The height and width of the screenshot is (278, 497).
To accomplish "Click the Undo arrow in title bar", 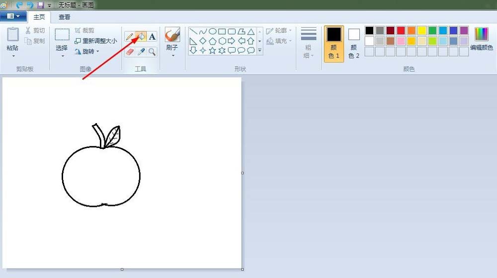I will tap(19, 5).
